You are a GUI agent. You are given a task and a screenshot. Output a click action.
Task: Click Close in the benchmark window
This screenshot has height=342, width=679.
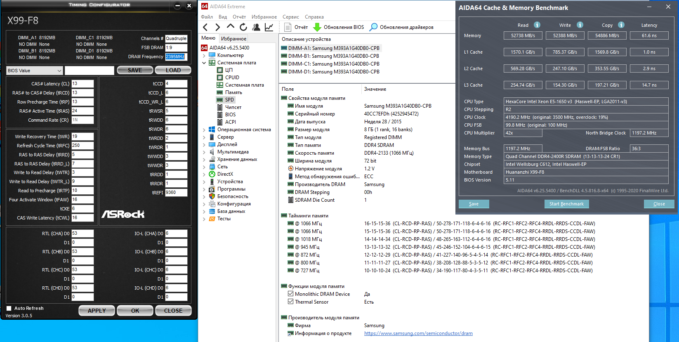click(659, 204)
